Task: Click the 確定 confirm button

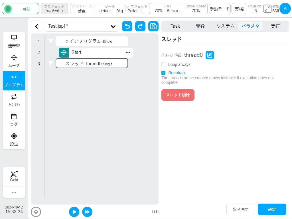Action: click(x=272, y=209)
